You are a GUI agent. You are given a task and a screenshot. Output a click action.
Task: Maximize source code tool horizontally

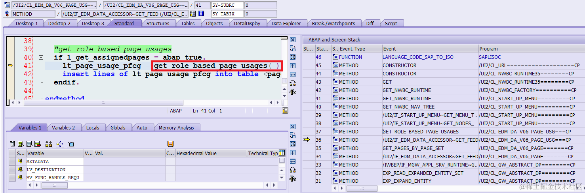click(293, 75)
